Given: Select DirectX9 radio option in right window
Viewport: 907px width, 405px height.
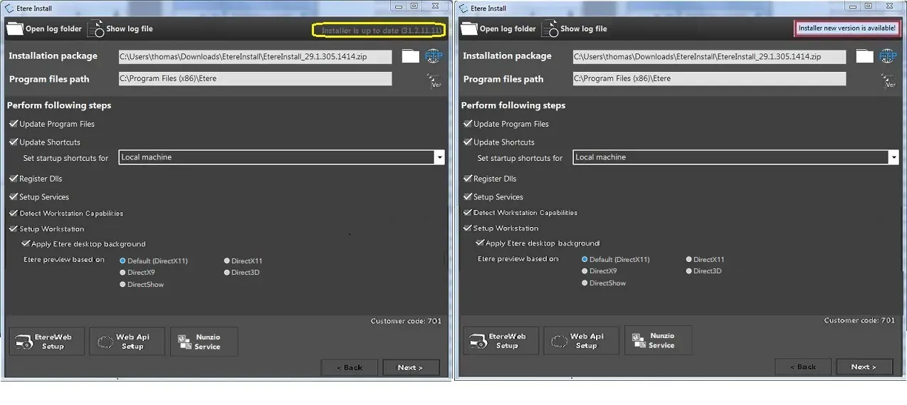Looking at the screenshot, I should pyautogui.click(x=584, y=271).
